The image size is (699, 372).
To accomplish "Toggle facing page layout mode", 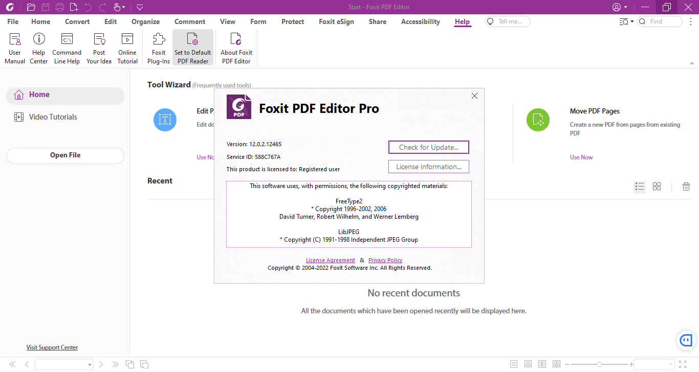I will [x=542, y=364].
